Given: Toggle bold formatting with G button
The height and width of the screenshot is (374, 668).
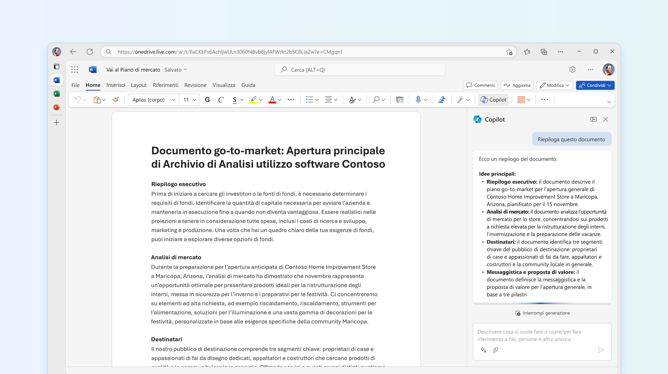Looking at the screenshot, I should point(207,100).
